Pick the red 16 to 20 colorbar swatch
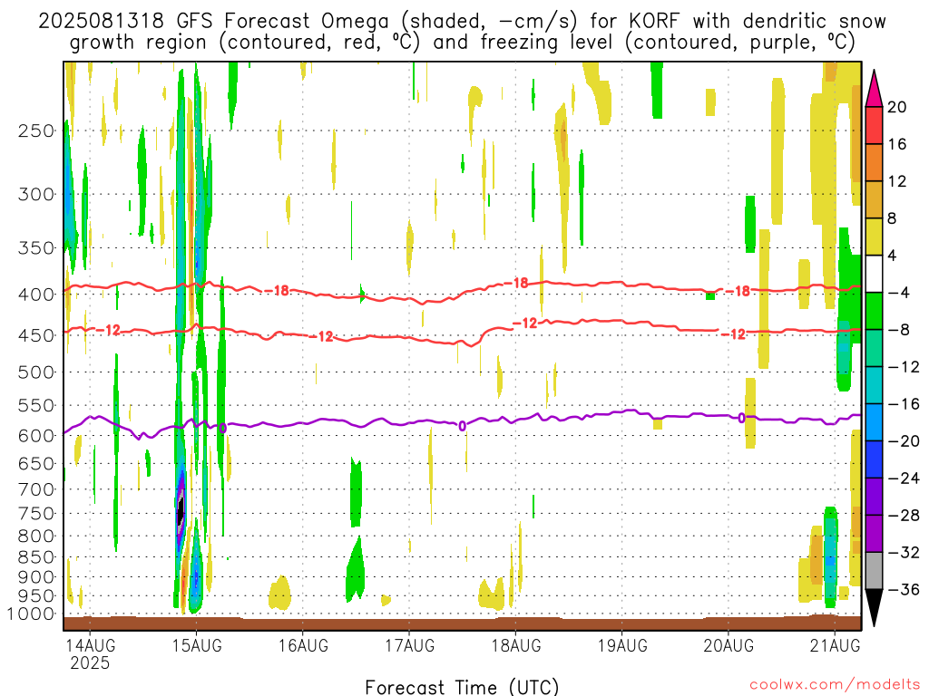929x696 pixels. [874, 125]
